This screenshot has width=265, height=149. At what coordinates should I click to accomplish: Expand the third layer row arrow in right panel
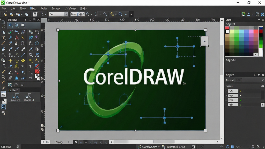coord(226,100)
